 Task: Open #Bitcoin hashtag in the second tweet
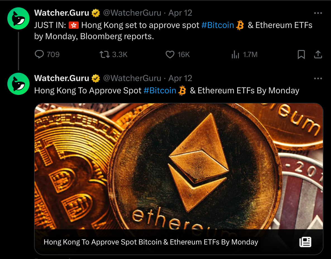(x=160, y=91)
